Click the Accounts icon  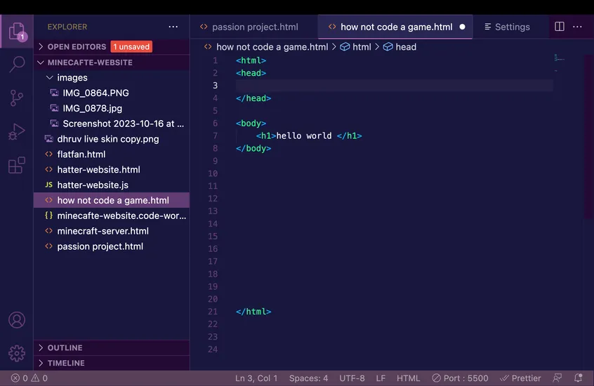click(x=17, y=320)
